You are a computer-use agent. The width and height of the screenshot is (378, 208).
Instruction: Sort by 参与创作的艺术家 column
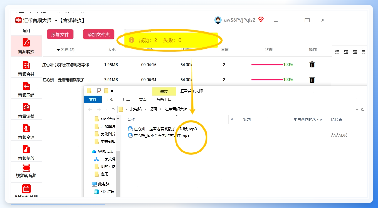(308, 120)
